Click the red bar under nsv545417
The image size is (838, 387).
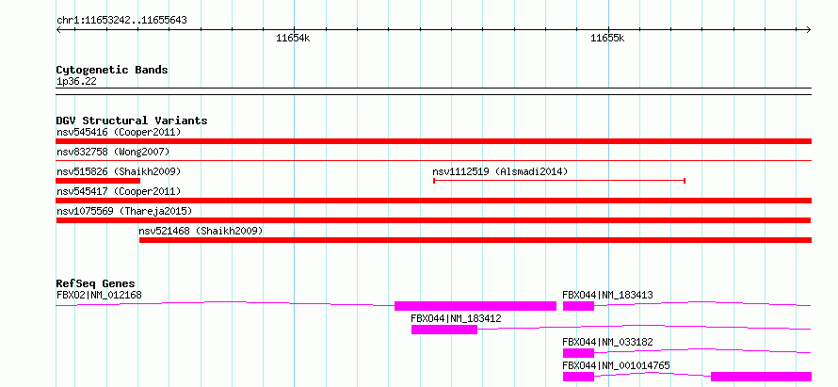[x=433, y=201]
